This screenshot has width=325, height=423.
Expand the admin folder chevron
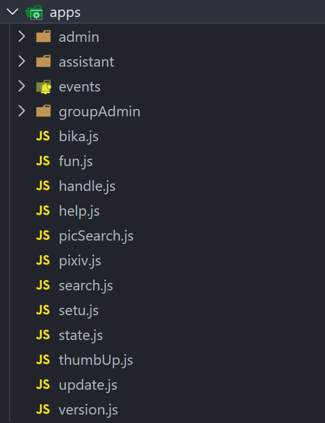[21, 36]
